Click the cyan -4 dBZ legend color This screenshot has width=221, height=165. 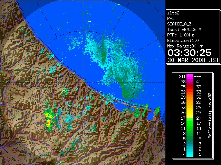tap(190, 154)
